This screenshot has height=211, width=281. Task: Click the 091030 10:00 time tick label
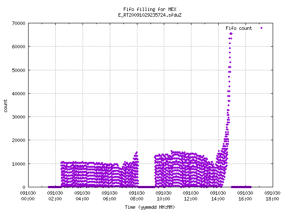tap(163, 196)
